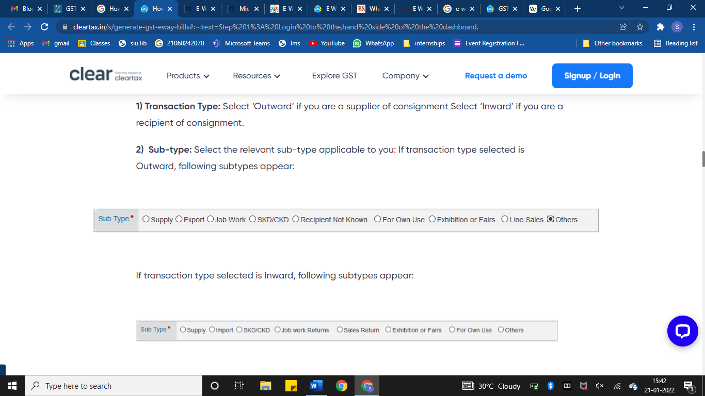705x396 pixels.
Task: Click the Type here to search box
Action: pos(113,386)
